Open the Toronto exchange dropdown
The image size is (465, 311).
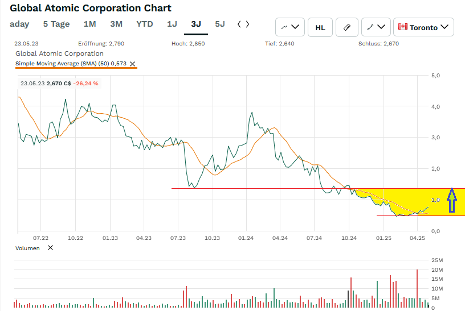point(423,27)
